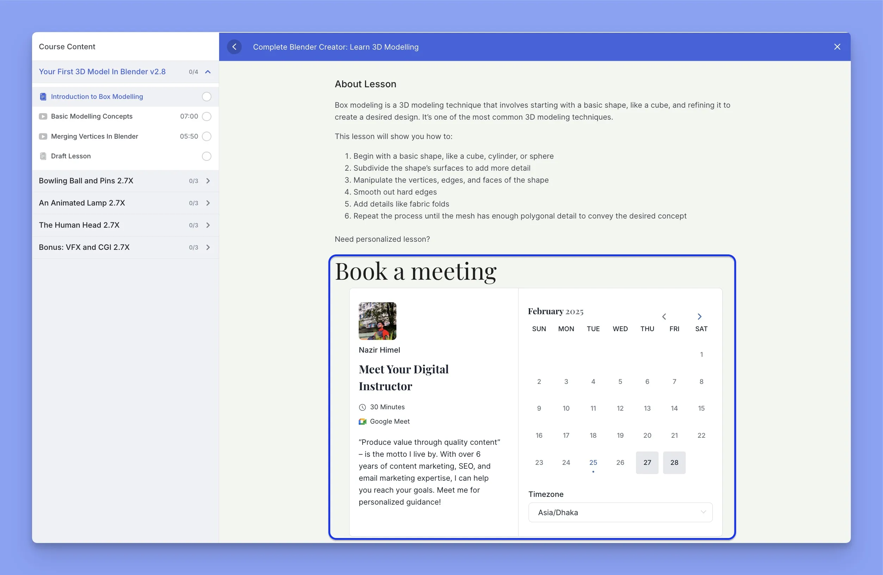Click the Google Meet icon in booking section
883x575 pixels.
[x=362, y=421]
